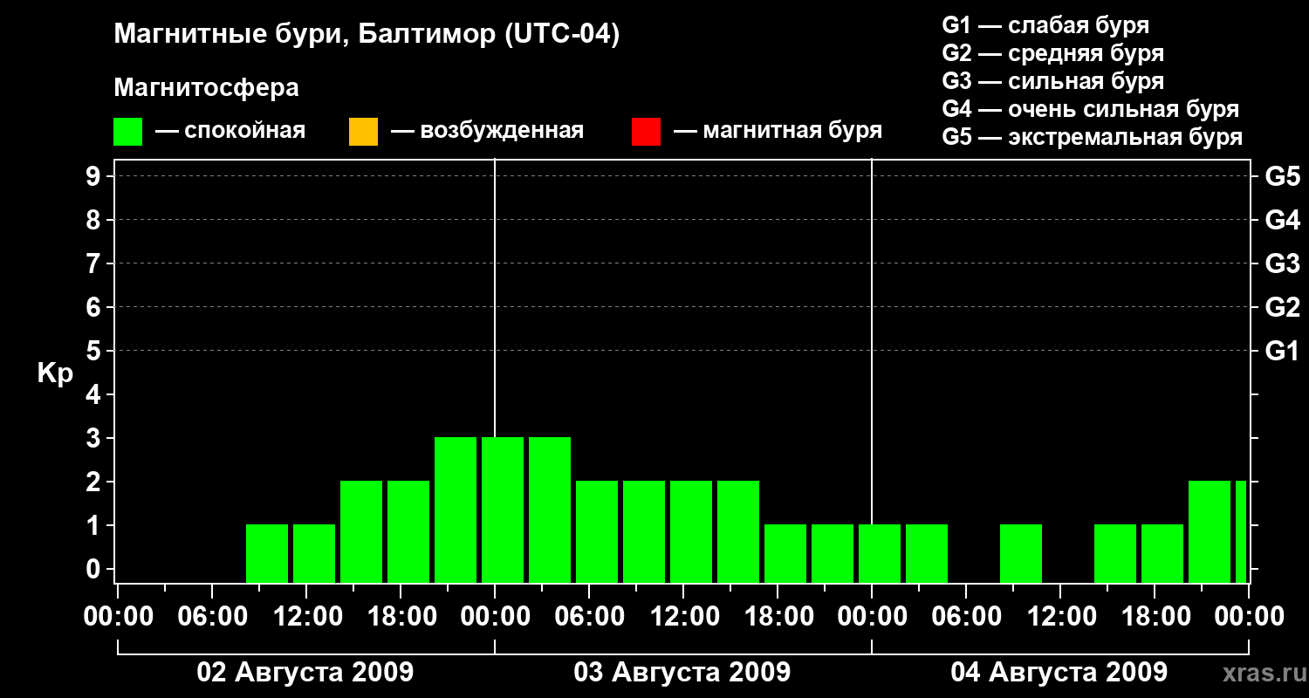Click the '04 Августа 2009' date label
The width and height of the screenshot is (1309, 698).
click(1059, 673)
